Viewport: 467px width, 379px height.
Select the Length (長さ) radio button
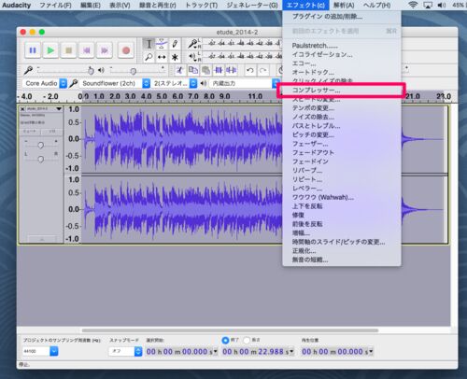[x=247, y=340]
